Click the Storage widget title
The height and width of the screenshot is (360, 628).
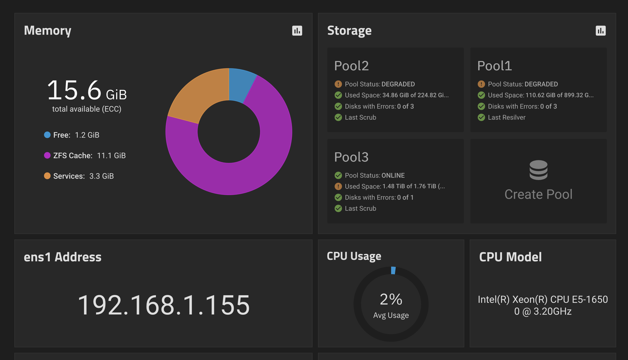pos(349,30)
